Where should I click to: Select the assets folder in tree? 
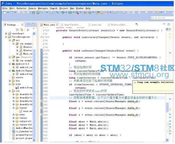click(x=18, y=77)
